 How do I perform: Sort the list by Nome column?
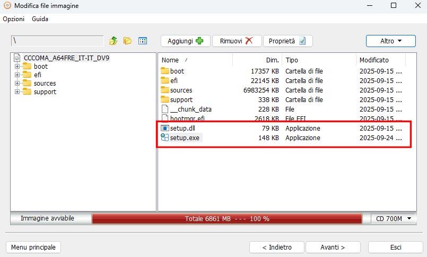click(x=195, y=60)
